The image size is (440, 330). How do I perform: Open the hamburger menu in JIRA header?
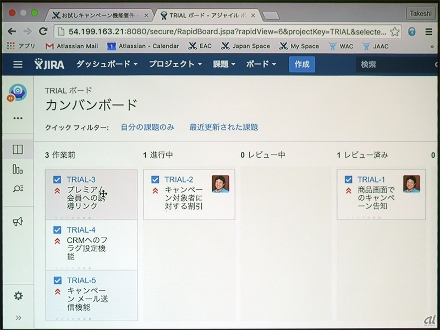point(18,64)
